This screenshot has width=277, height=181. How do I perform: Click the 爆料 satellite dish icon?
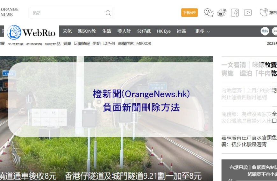tap(264, 12)
